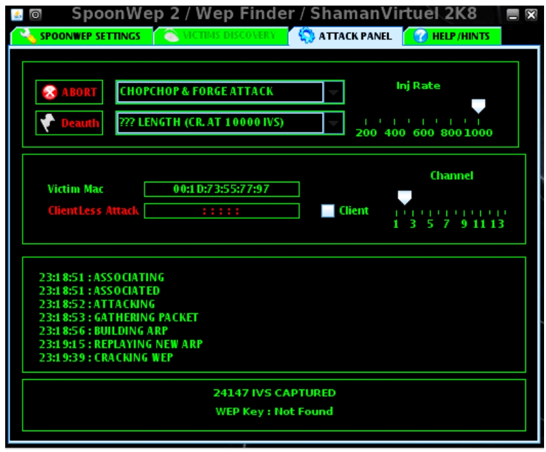The image size is (546, 452).
Task: Click the 'Channel' label
Action: point(452,175)
